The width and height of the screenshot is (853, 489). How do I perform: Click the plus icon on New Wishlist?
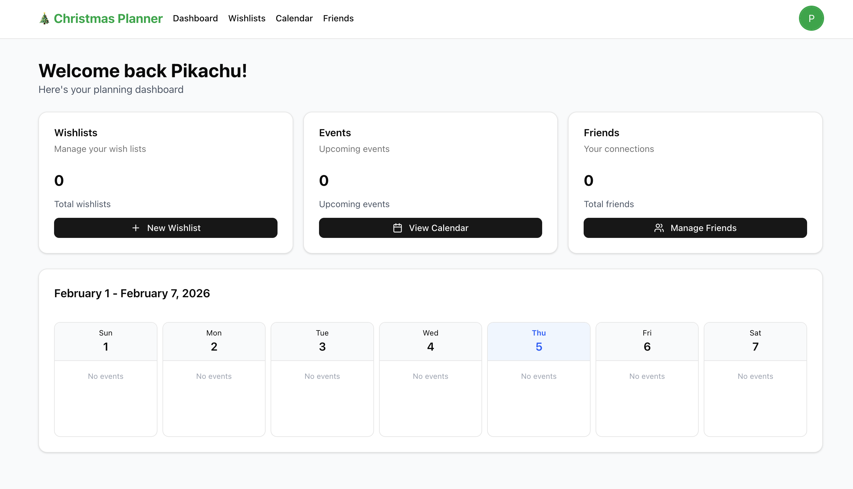pyautogui.click(x=135, y=228)
